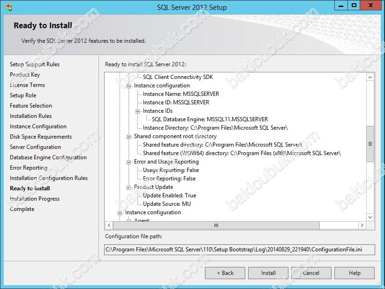
Task: Select Feature Selection step
Action: [31, 106]
